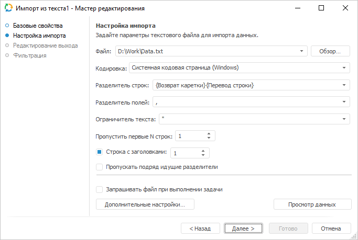The width and height of the screenshot is (358, 240).
Task: Go to 'Базовые свойства' wizard step
Action: coord(38,25)
